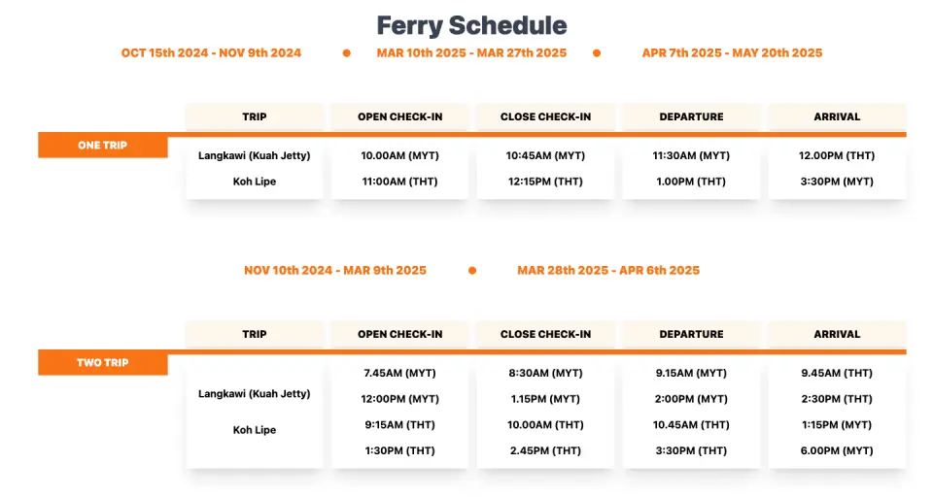
Task: Open the MAR 28th 2025 - APR 6th 2025 range
Action: (608, 271)
